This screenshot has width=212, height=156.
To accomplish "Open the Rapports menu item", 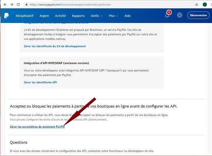I will (x=78, y=16).
